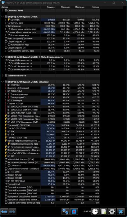This screenshot has height=217, width=127.
Task: Select Макс. загрузка ЦП/потоков row
Action: coord(50,38)
